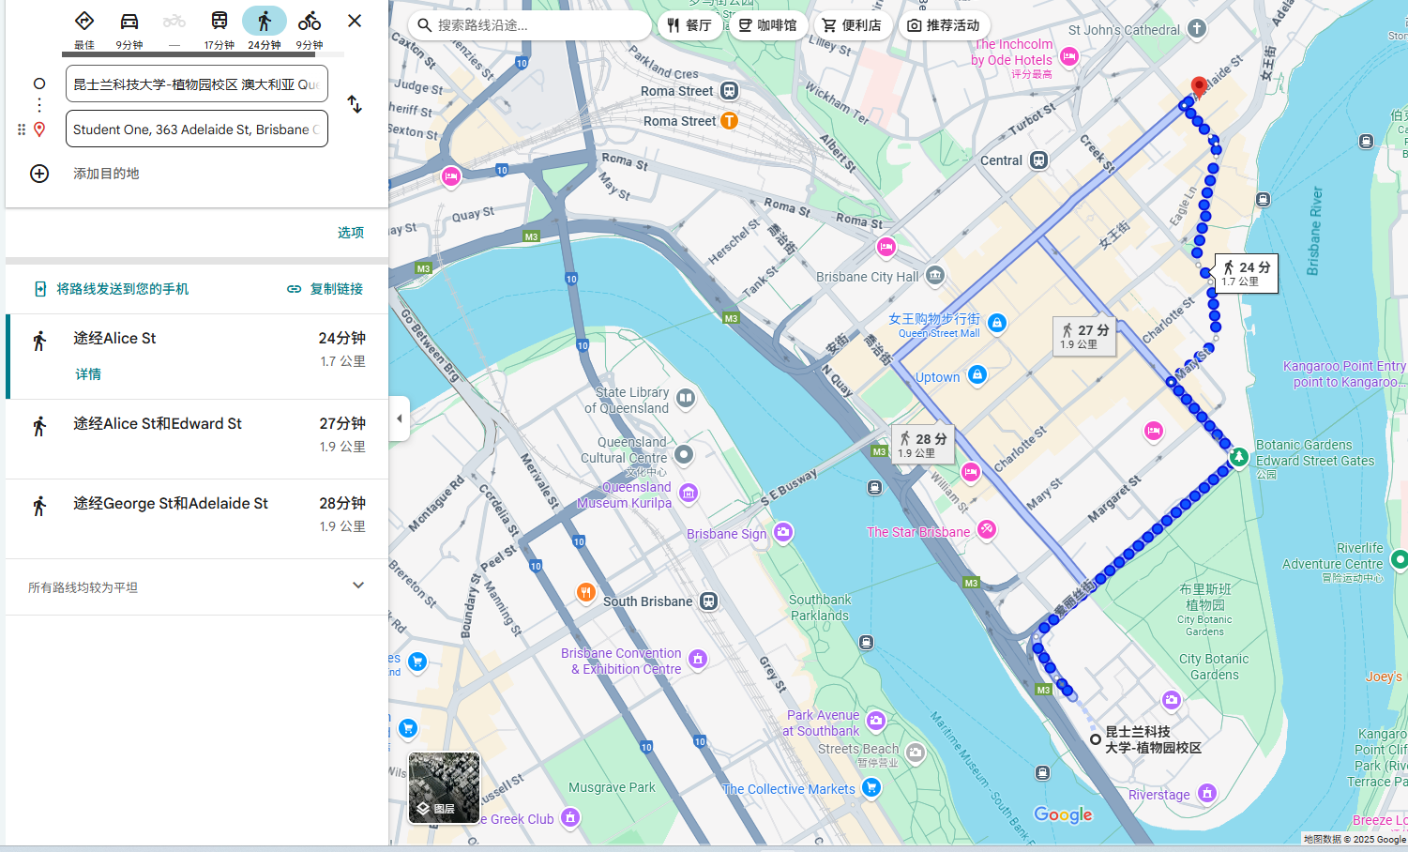1408x852 pixels.
Task: Open route options (选项)
Action: pos(351,233)
